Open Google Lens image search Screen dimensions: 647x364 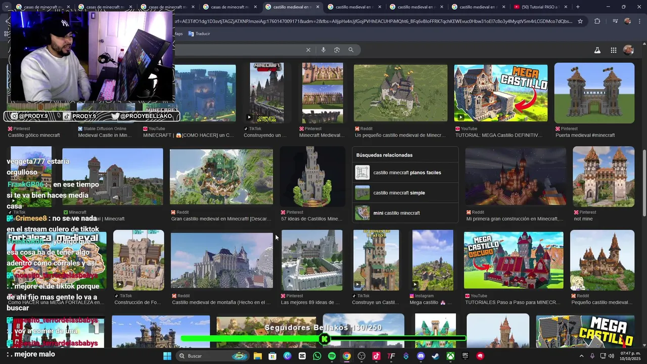337,50
